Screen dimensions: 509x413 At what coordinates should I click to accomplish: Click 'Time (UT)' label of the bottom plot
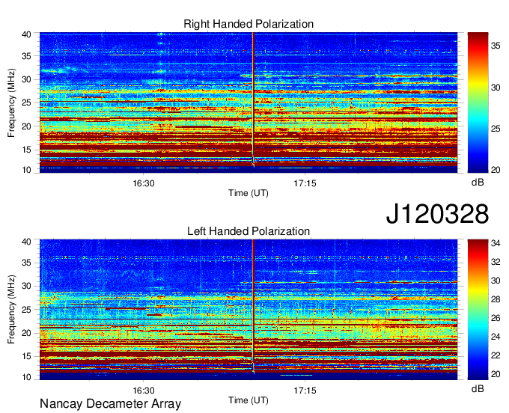click(249, 400)
